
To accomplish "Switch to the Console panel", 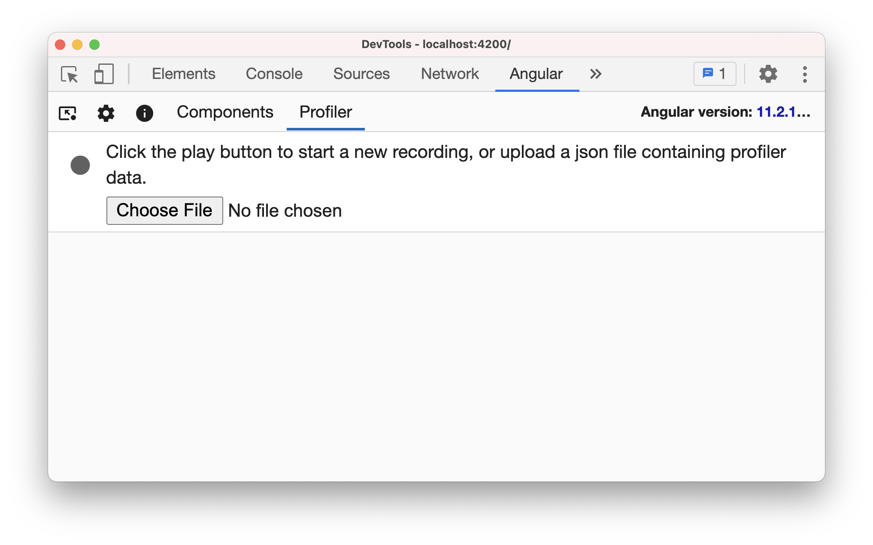I will pyautogui.click(x=274, y=73).
